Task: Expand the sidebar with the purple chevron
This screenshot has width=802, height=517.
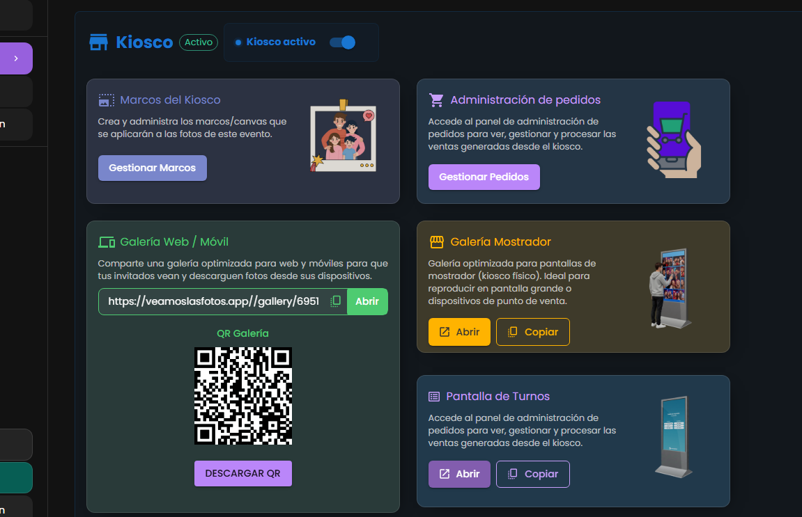Action: pos(16,58)
